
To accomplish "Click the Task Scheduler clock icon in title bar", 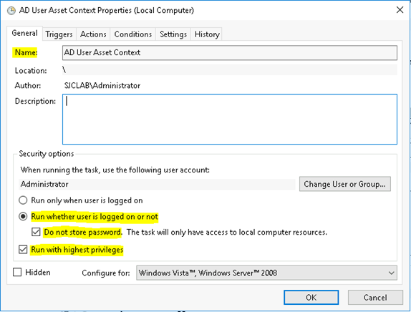I will (x=11, y=11).
